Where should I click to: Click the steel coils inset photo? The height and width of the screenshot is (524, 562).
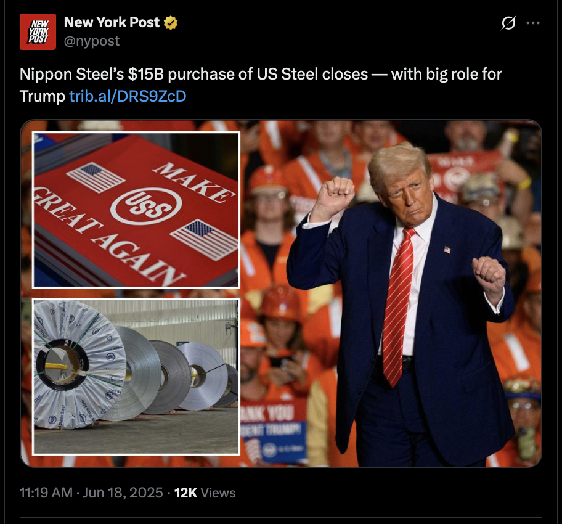(136, 377)
